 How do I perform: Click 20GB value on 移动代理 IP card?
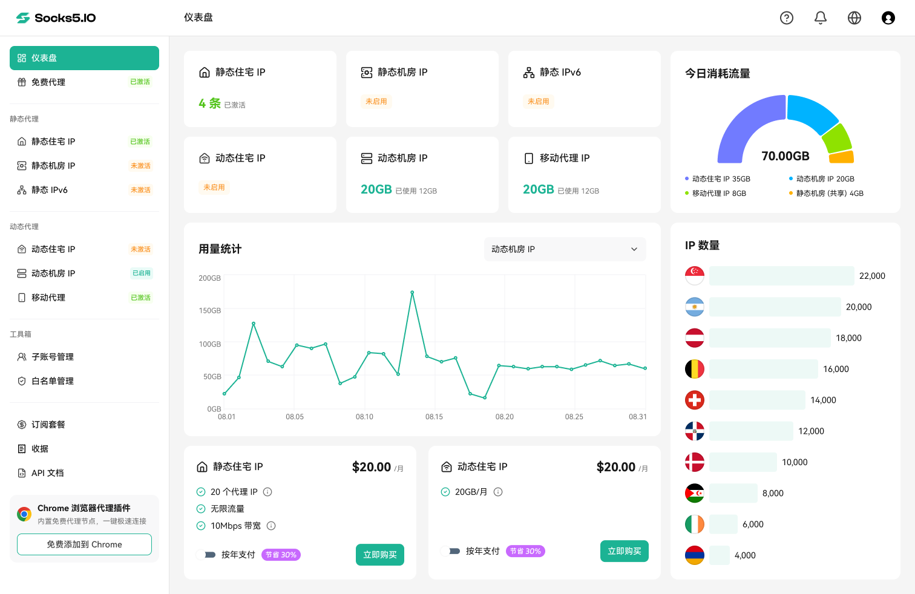click(x=539, y=189)
